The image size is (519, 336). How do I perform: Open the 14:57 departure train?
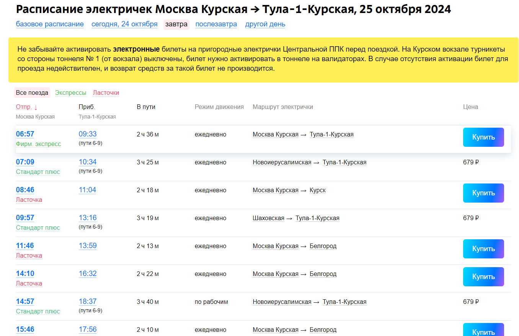click(x=25, y=302)
